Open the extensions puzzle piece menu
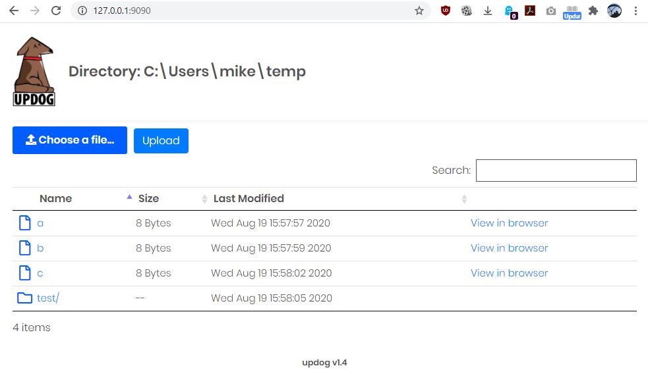 pyautogui.click(x=593, y=11)
